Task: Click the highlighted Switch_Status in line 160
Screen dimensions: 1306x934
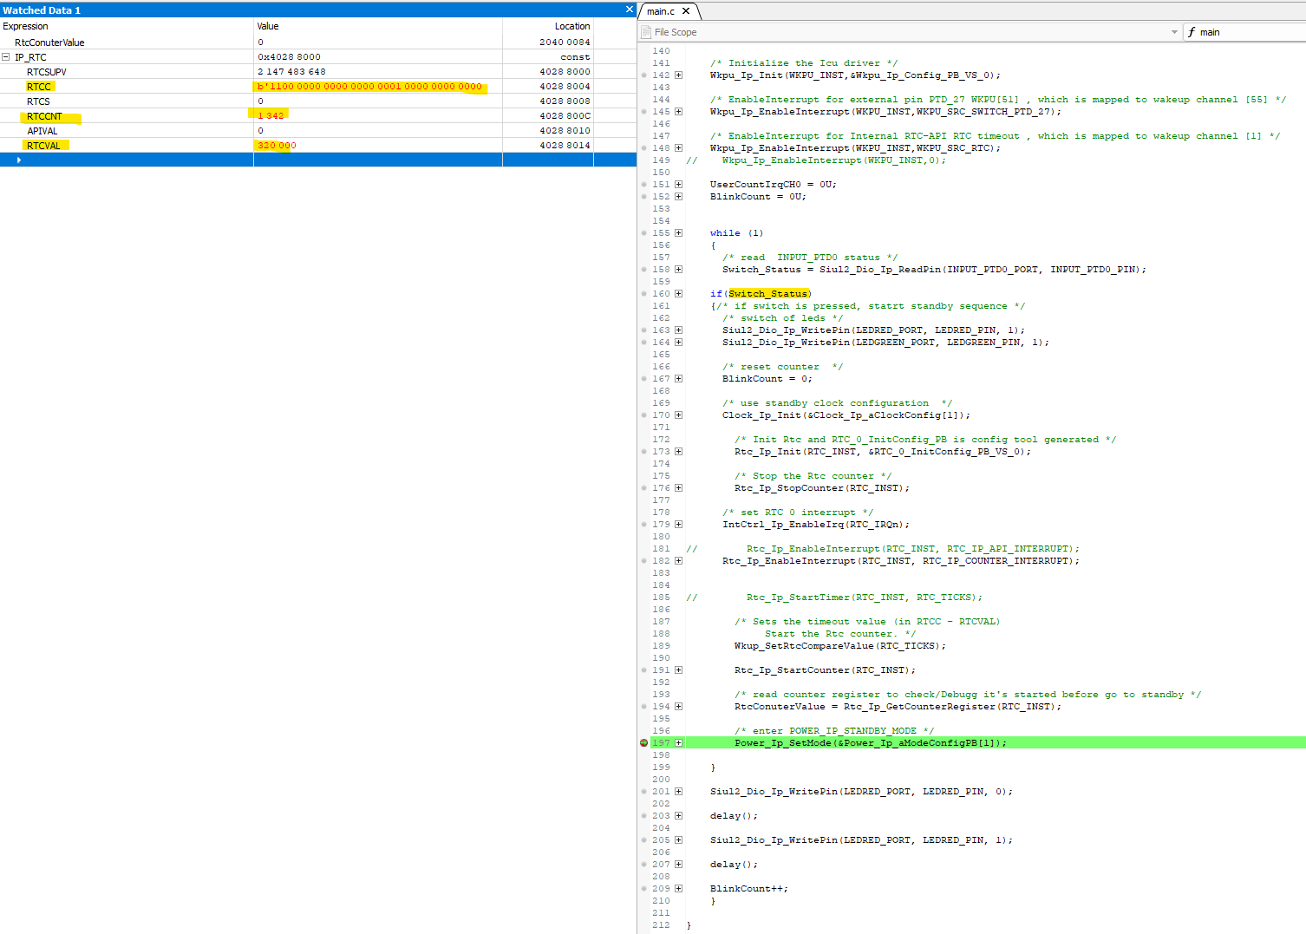Action: pos(768,294)
